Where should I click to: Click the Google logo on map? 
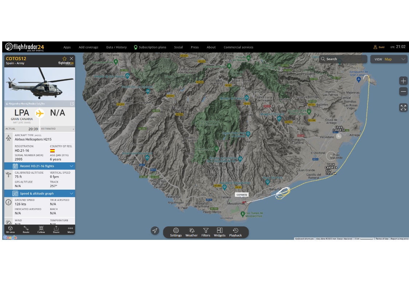pyautogui.click(x=10, y=237)
